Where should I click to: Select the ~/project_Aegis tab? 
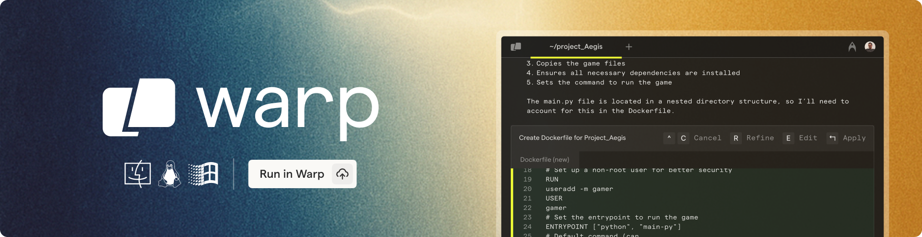(x=576, y=46)
